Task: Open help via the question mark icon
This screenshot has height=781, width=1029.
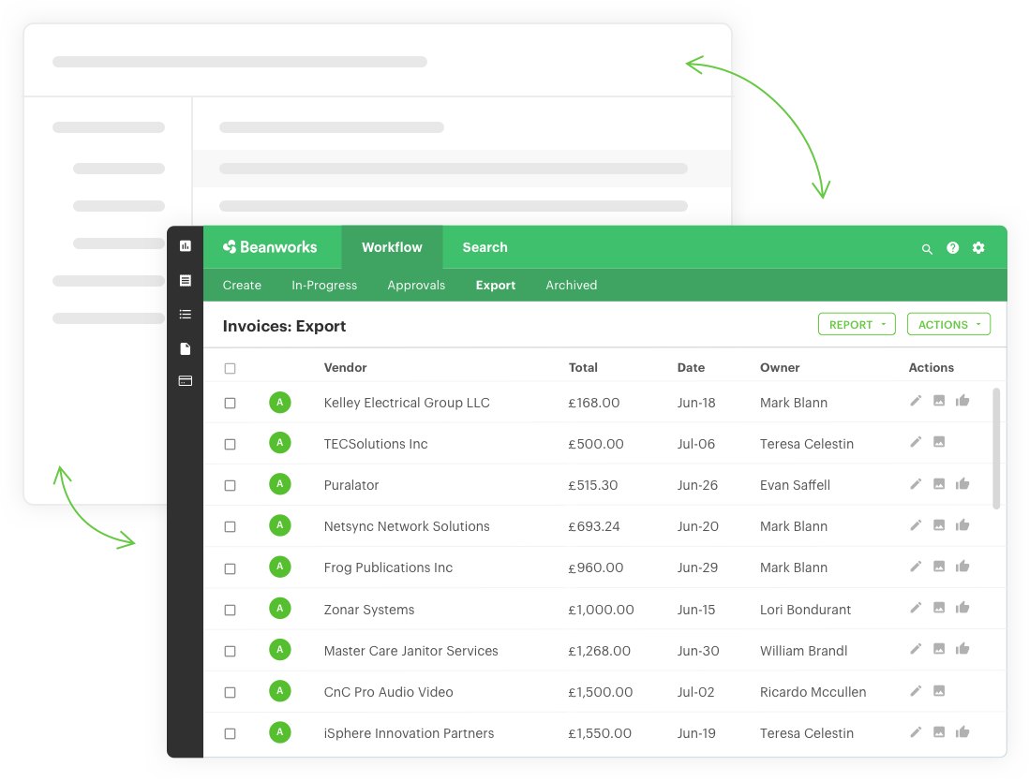Action: tap(952, 248)
